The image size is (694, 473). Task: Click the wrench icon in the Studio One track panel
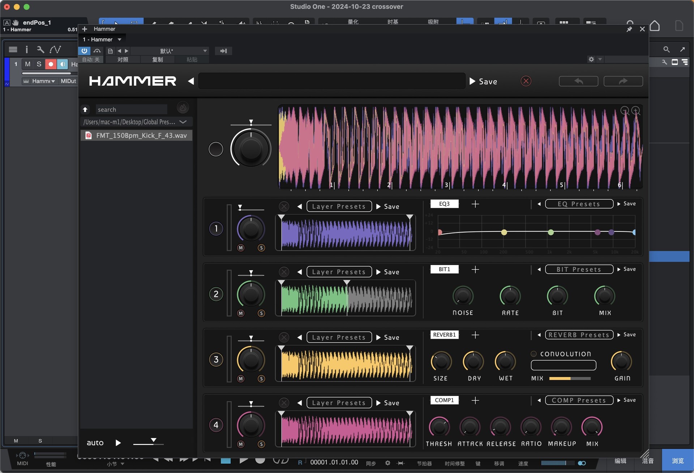(x=40, y=50)
